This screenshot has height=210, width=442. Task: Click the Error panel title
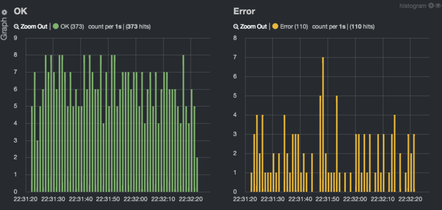click(244, 11)
